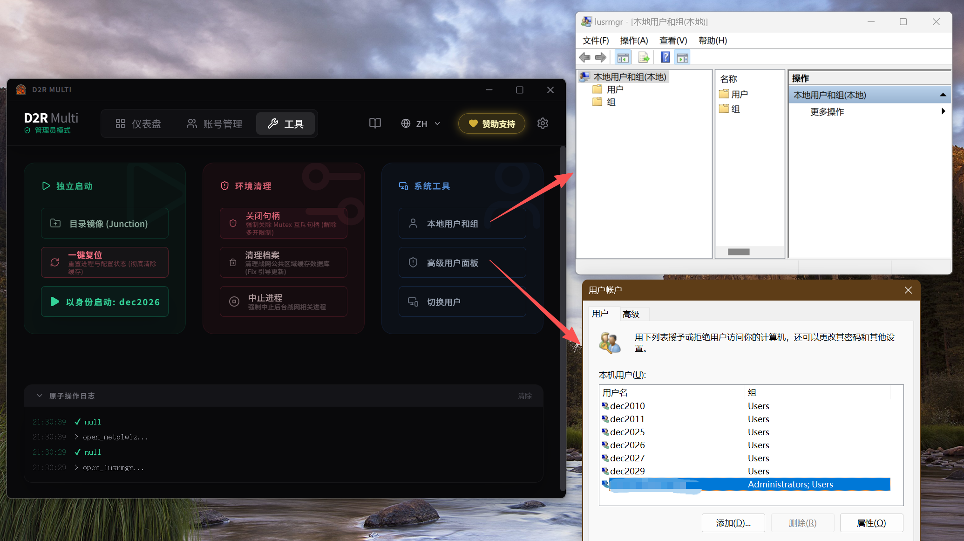Image resolution: width=964 pixels, height=541 pixels.
Task: Clear the log with 清除
Action: click(x=525, y=396)
